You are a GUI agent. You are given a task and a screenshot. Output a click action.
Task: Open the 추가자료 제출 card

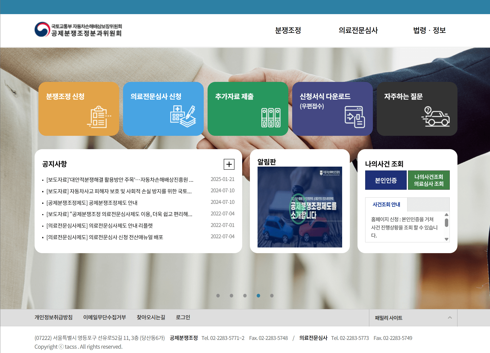[x=248, y=109]
